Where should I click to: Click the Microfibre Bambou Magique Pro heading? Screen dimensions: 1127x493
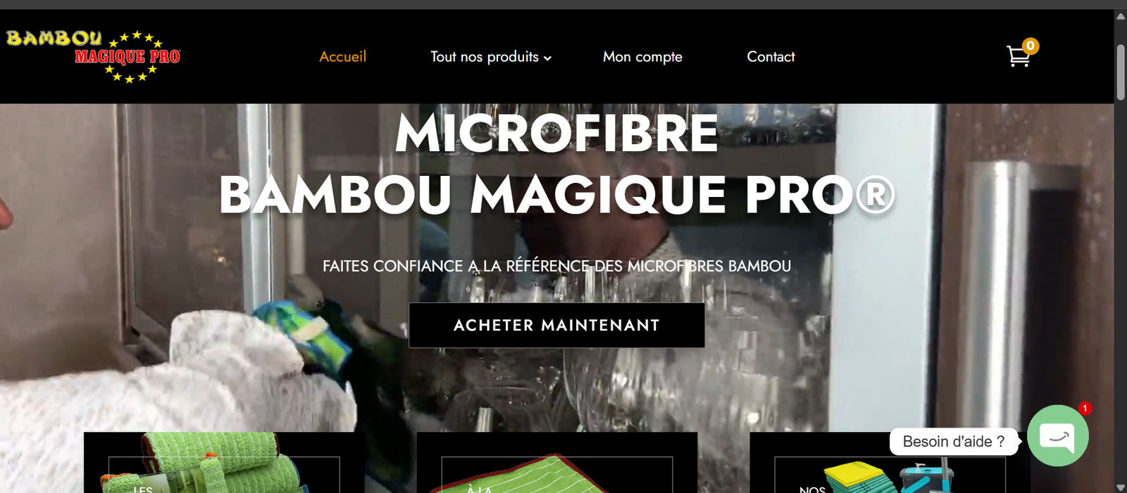tap(556, 163)
